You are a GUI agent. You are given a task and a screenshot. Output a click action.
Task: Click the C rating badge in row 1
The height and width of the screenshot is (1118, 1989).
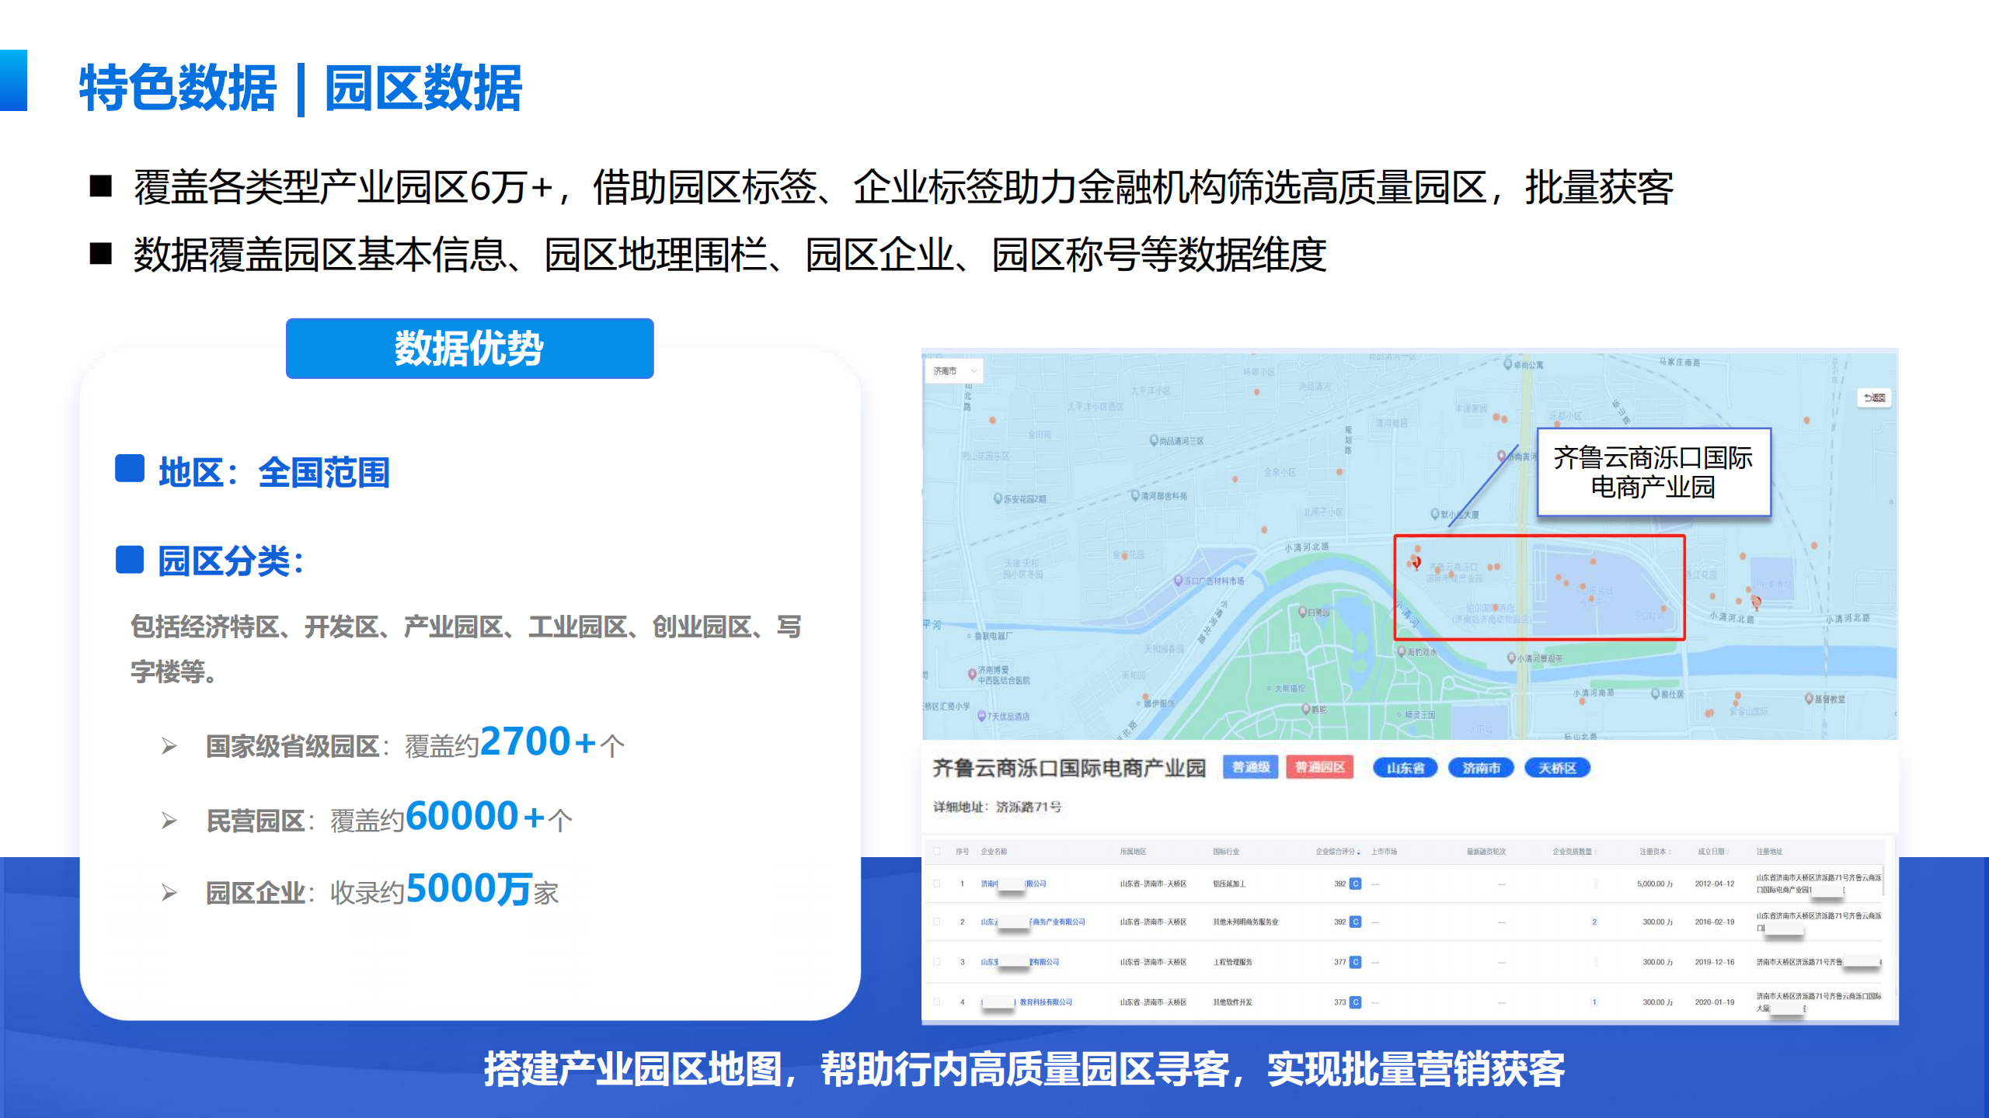[x=1356, y=884]
